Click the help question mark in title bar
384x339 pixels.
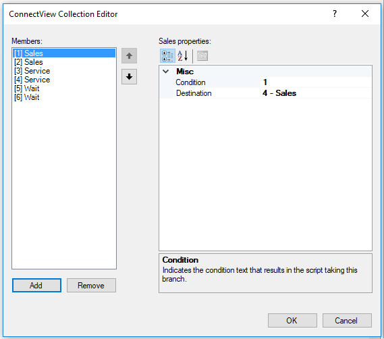coord(335,14)
